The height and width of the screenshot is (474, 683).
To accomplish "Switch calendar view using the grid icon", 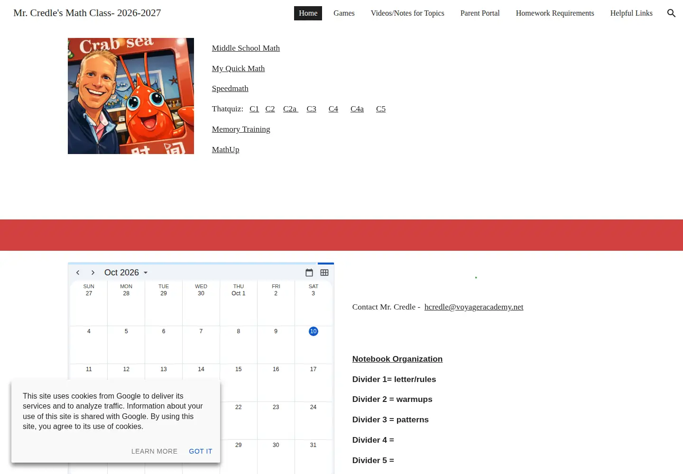I will 324,273.
